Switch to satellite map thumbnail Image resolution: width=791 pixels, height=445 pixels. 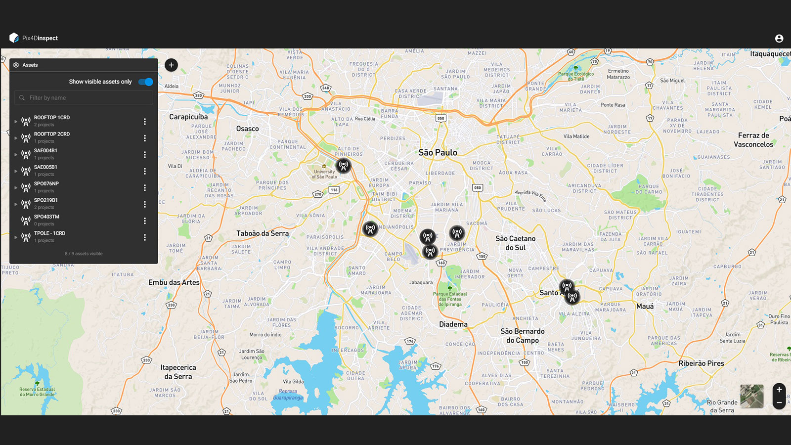click(752, 396)
